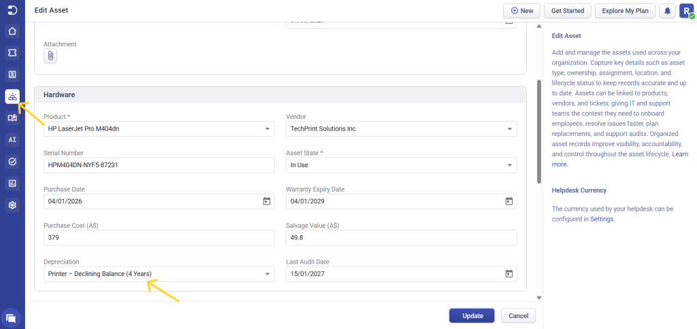Click the Cancel button
697x329 pixels.
click(518, 315)
